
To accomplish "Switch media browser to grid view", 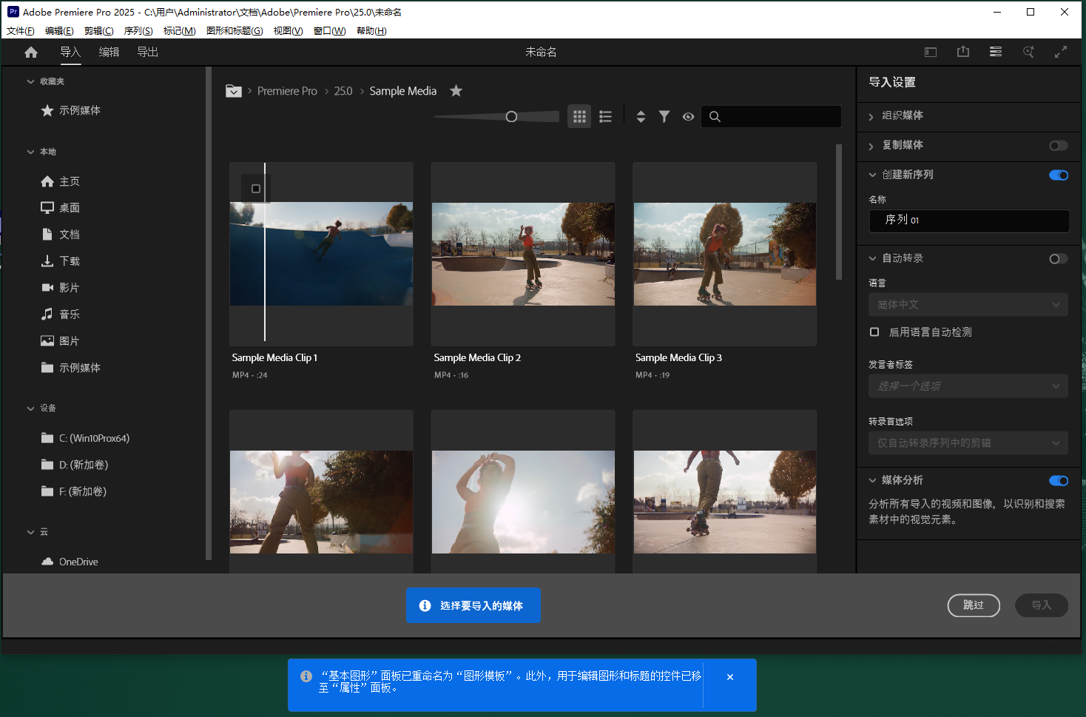I will [x=579, y=116].
